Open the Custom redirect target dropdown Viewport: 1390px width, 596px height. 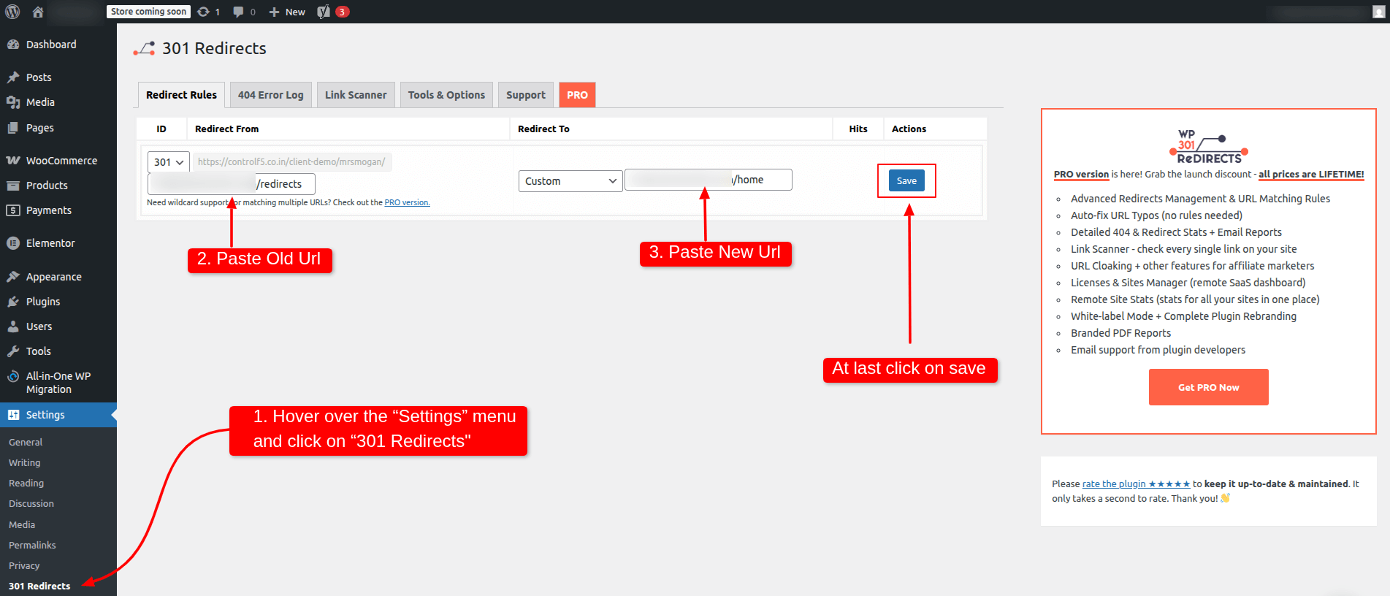[x=570, y=181]
